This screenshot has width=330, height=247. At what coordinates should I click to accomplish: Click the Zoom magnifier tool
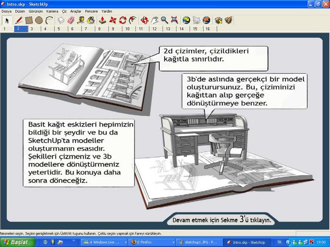[x=165, y=20]
